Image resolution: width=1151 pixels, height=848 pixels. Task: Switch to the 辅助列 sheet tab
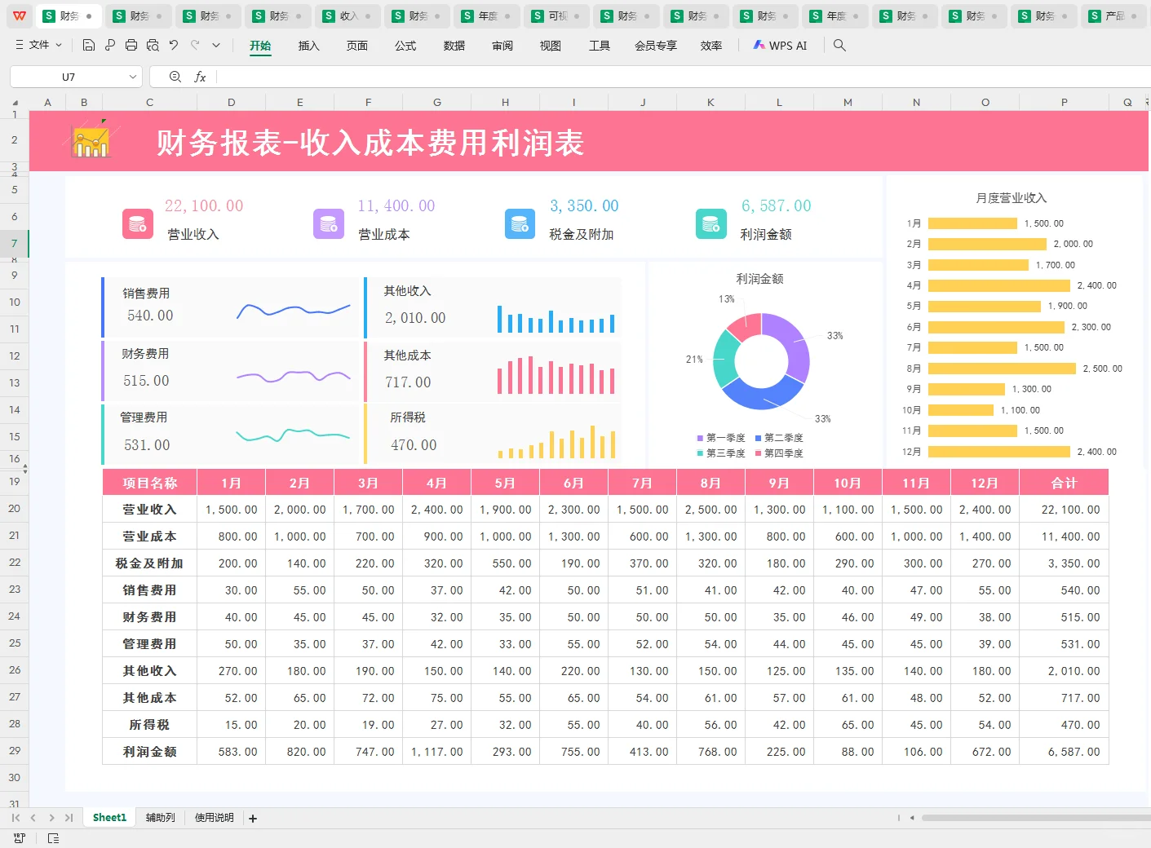pyautogui.click(x=161, y=818)
